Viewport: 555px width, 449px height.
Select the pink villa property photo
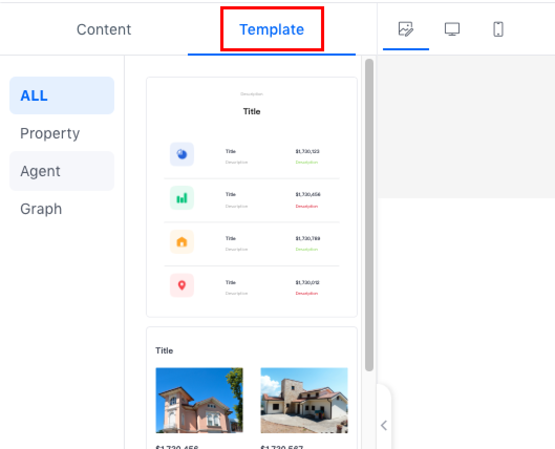point(199,400)
